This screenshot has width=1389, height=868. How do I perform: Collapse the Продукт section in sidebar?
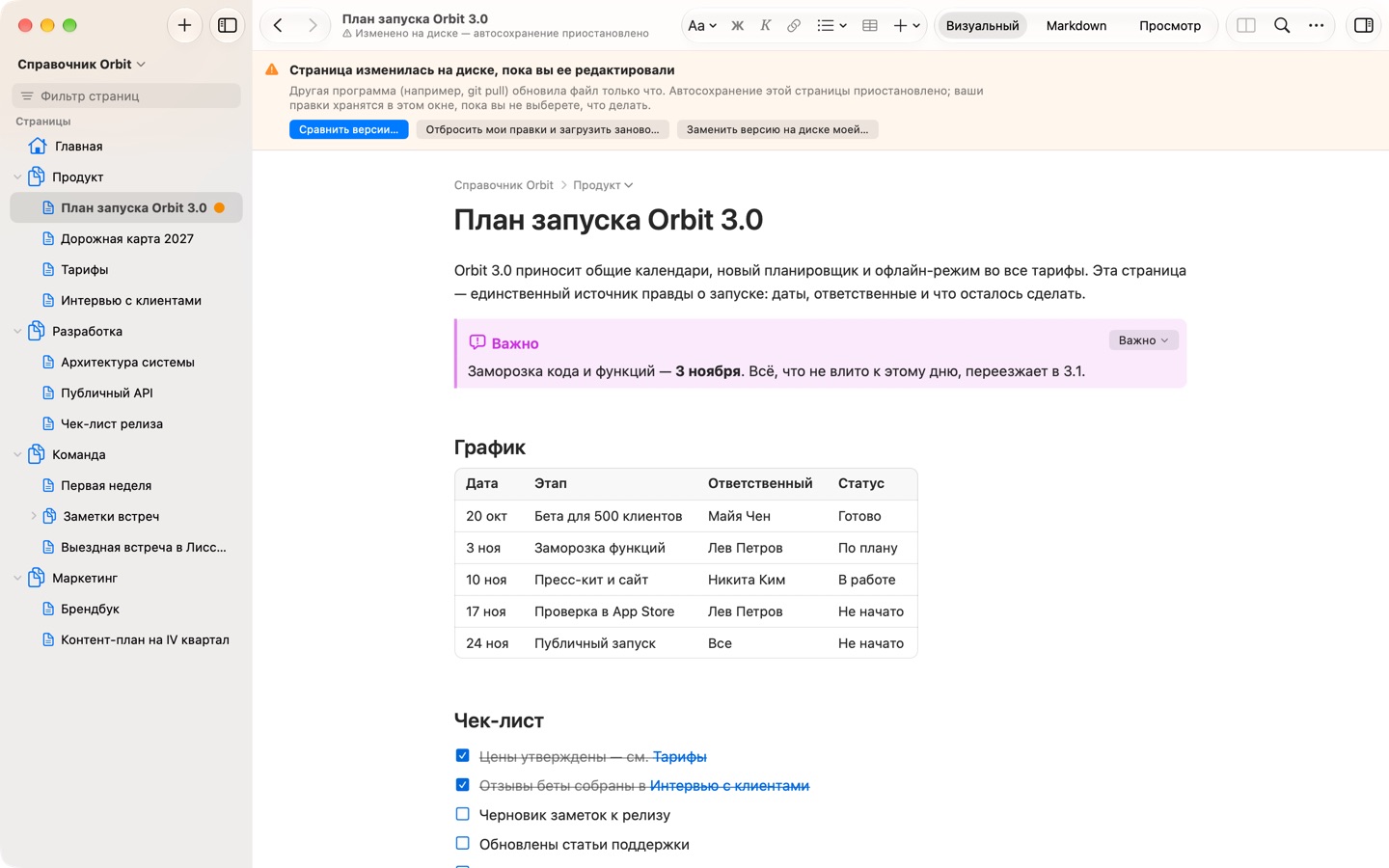[17, 177]
